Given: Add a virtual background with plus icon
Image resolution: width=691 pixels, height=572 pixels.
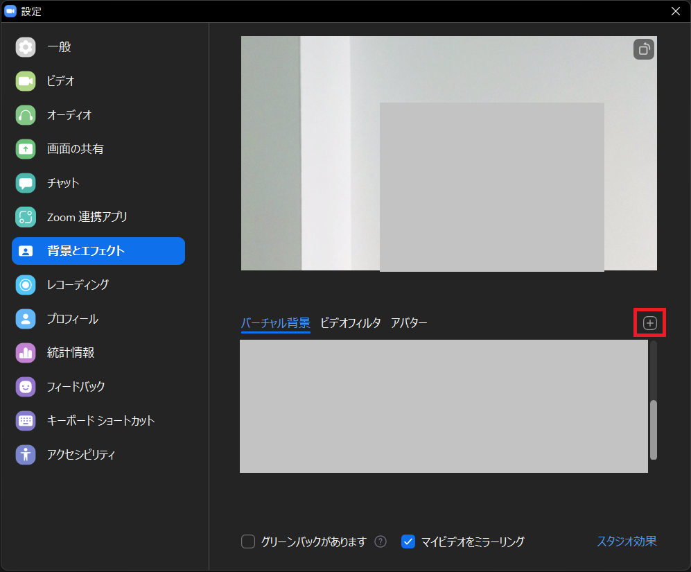Looking at the screenshot, I should click(x=649, y=323).
